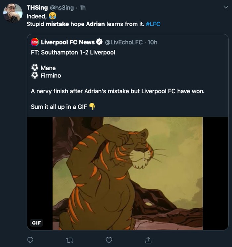The image size is (232, 247).
Task: Expand the tweet options chevron menu
Action: tap(225, 7)
